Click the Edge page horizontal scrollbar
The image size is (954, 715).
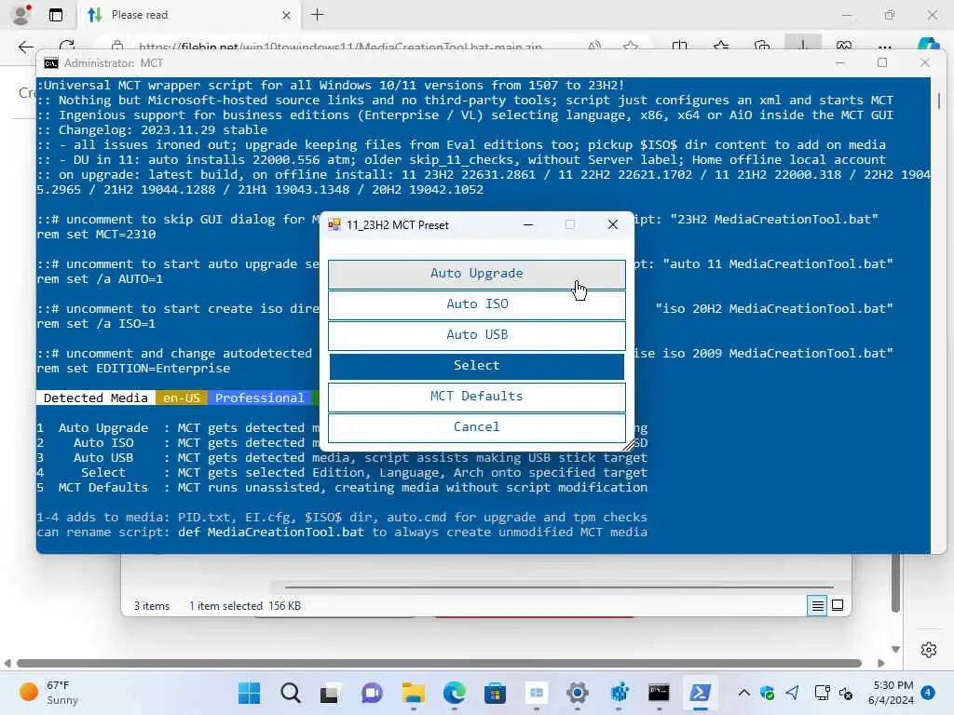439,663
